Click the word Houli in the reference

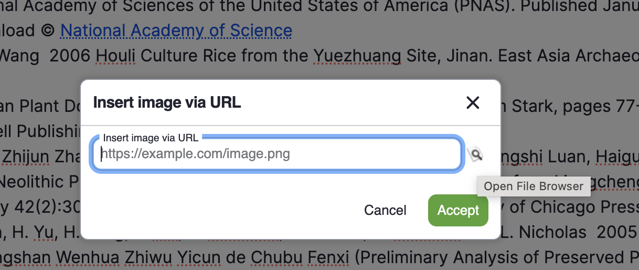click(x=115, y=56)
